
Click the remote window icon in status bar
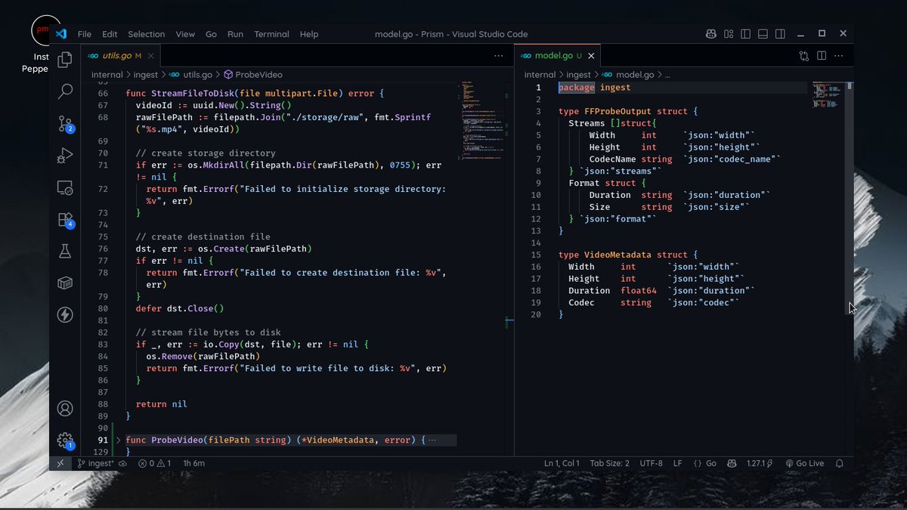[x=61, y=463]
